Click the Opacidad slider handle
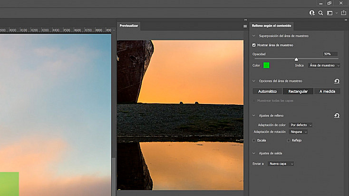 [x=296, y=59]
